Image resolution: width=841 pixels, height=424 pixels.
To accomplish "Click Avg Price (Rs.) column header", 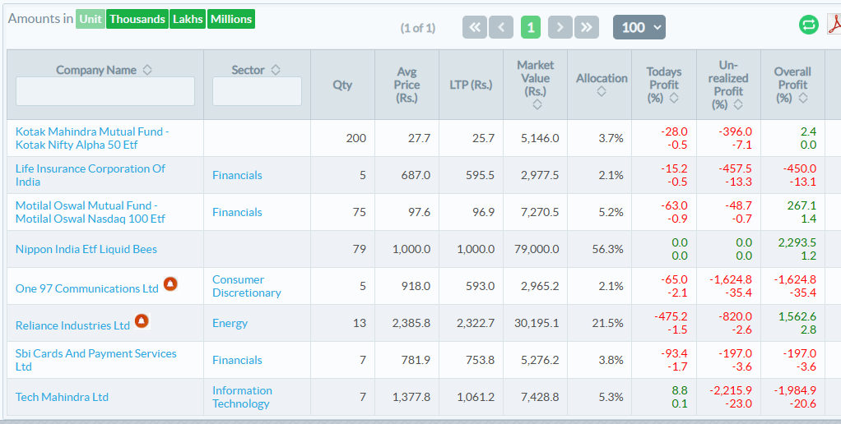I will tap(407, 85).
